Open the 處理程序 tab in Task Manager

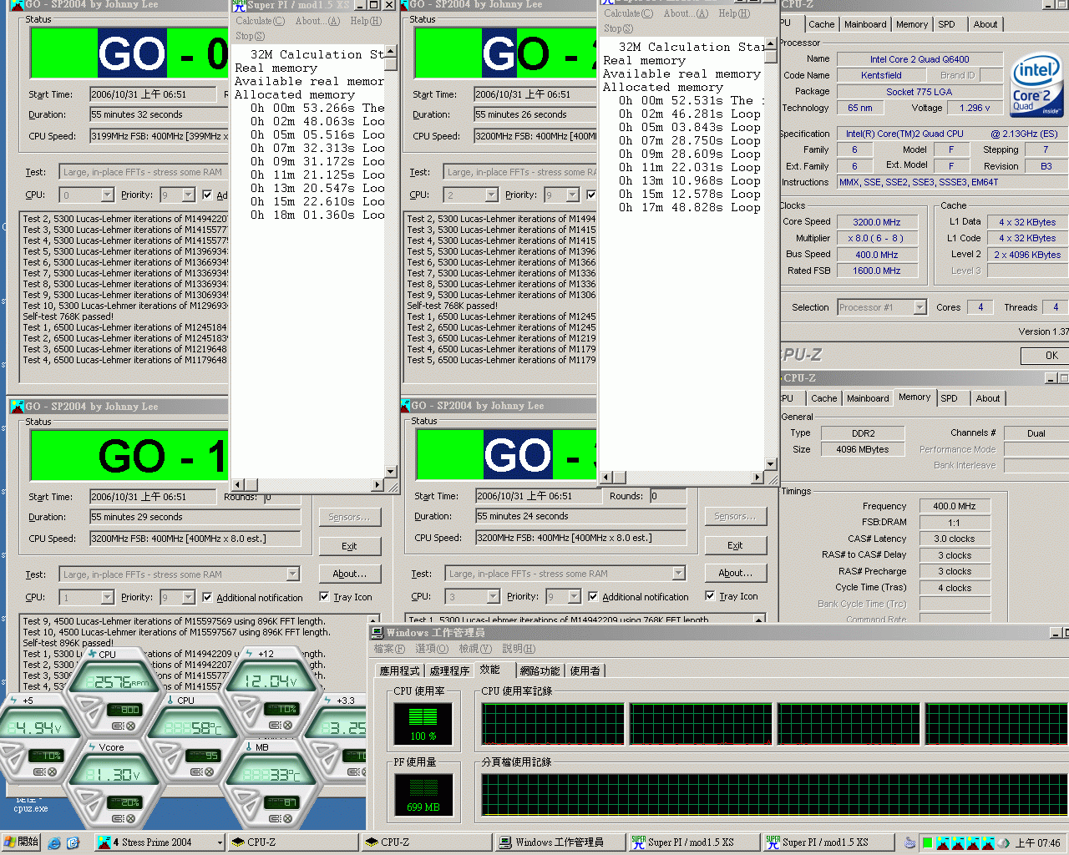(449, 670)
